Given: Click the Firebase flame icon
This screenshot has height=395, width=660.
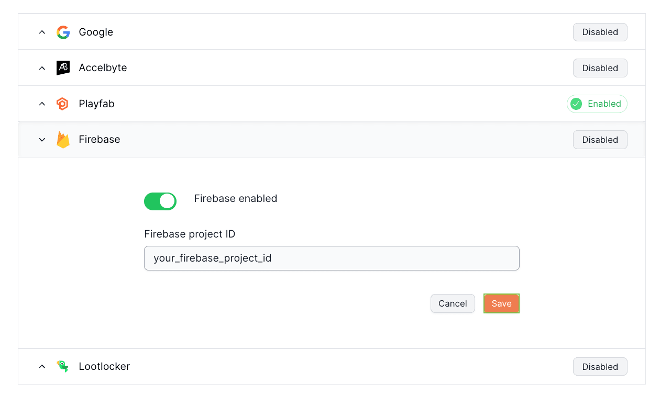Looking at the screenshot, I should tap(63, 140).
